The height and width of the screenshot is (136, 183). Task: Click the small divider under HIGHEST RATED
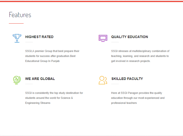click(29, 42)
